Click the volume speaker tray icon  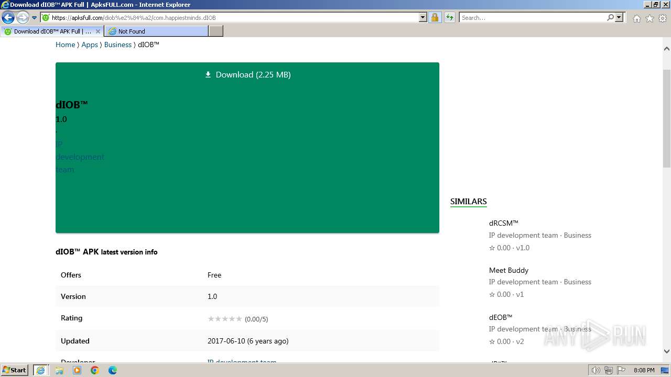pyautogui.click(x=596, y=370)
